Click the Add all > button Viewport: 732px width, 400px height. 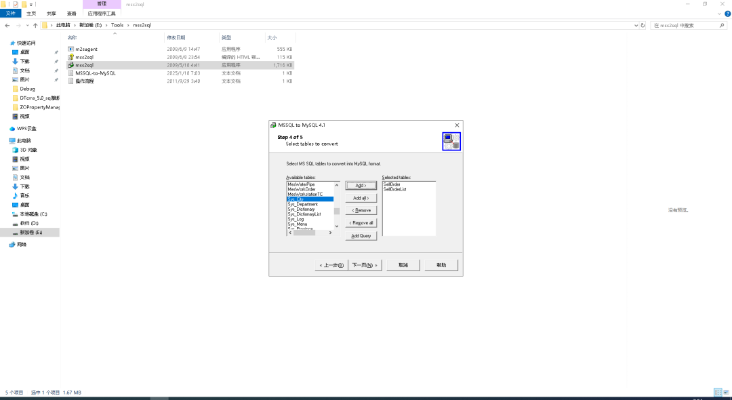[x=361, y=198]
